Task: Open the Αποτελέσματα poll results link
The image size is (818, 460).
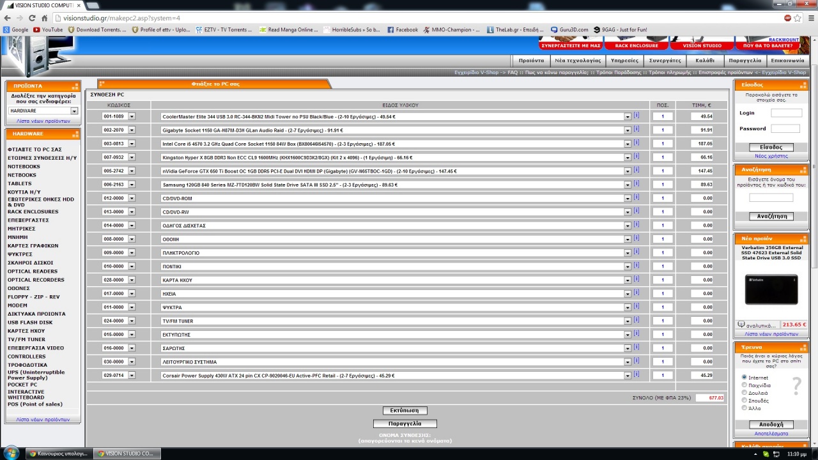Action: pos(771,433)
